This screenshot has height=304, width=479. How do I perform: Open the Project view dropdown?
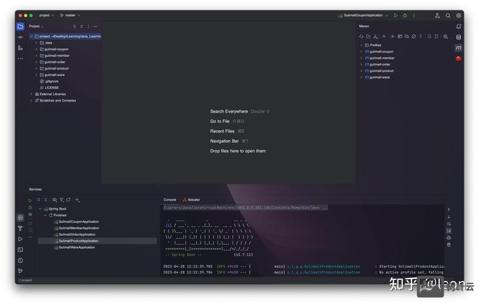(36, 26)
